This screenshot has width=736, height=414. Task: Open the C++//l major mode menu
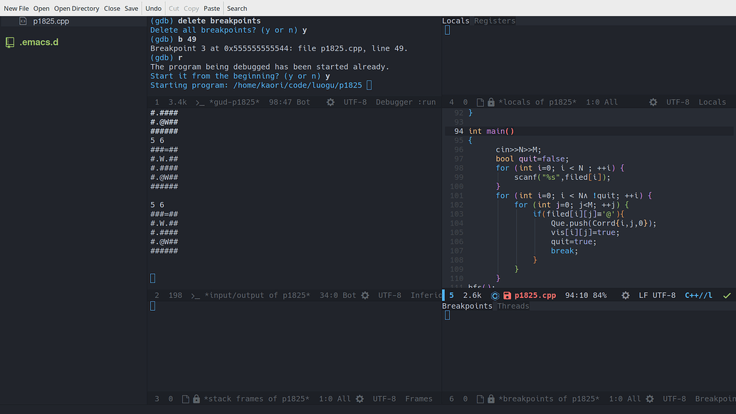700,295
